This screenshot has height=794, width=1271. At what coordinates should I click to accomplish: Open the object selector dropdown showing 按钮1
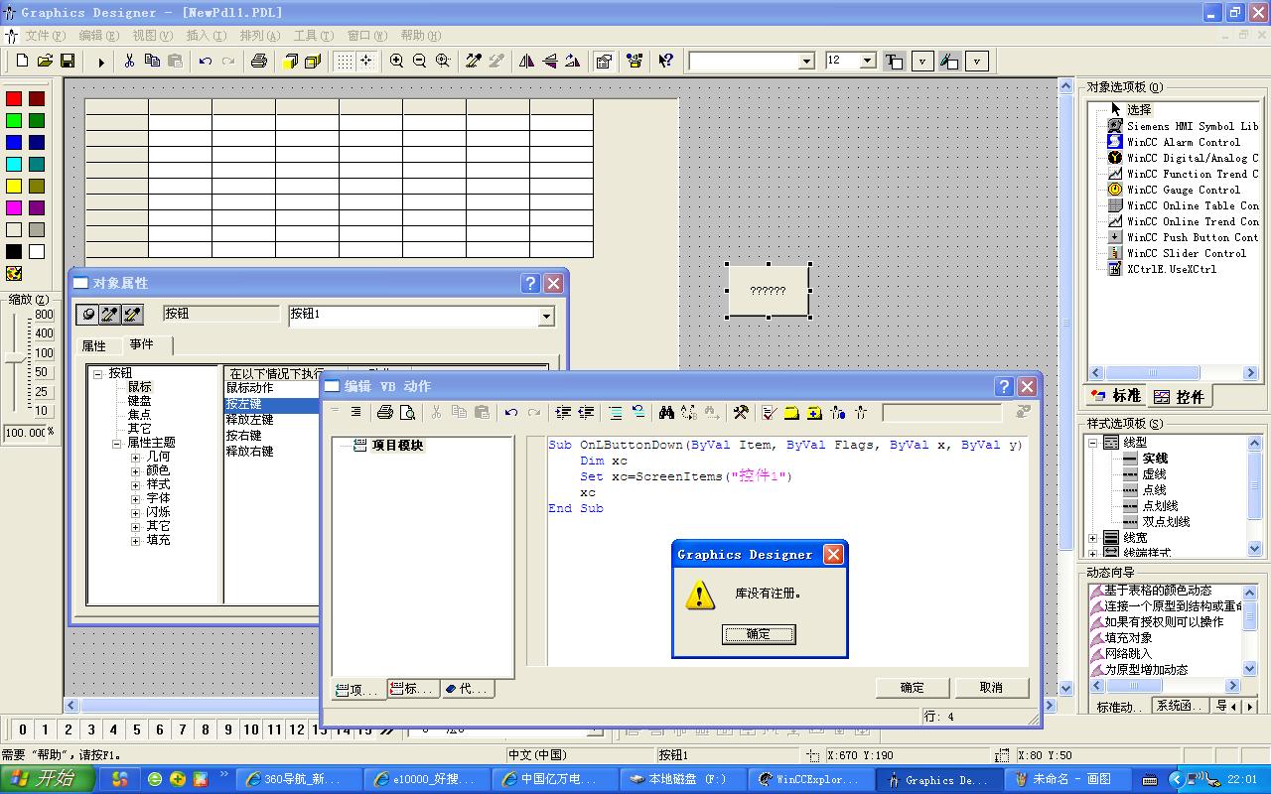[545, 316]
